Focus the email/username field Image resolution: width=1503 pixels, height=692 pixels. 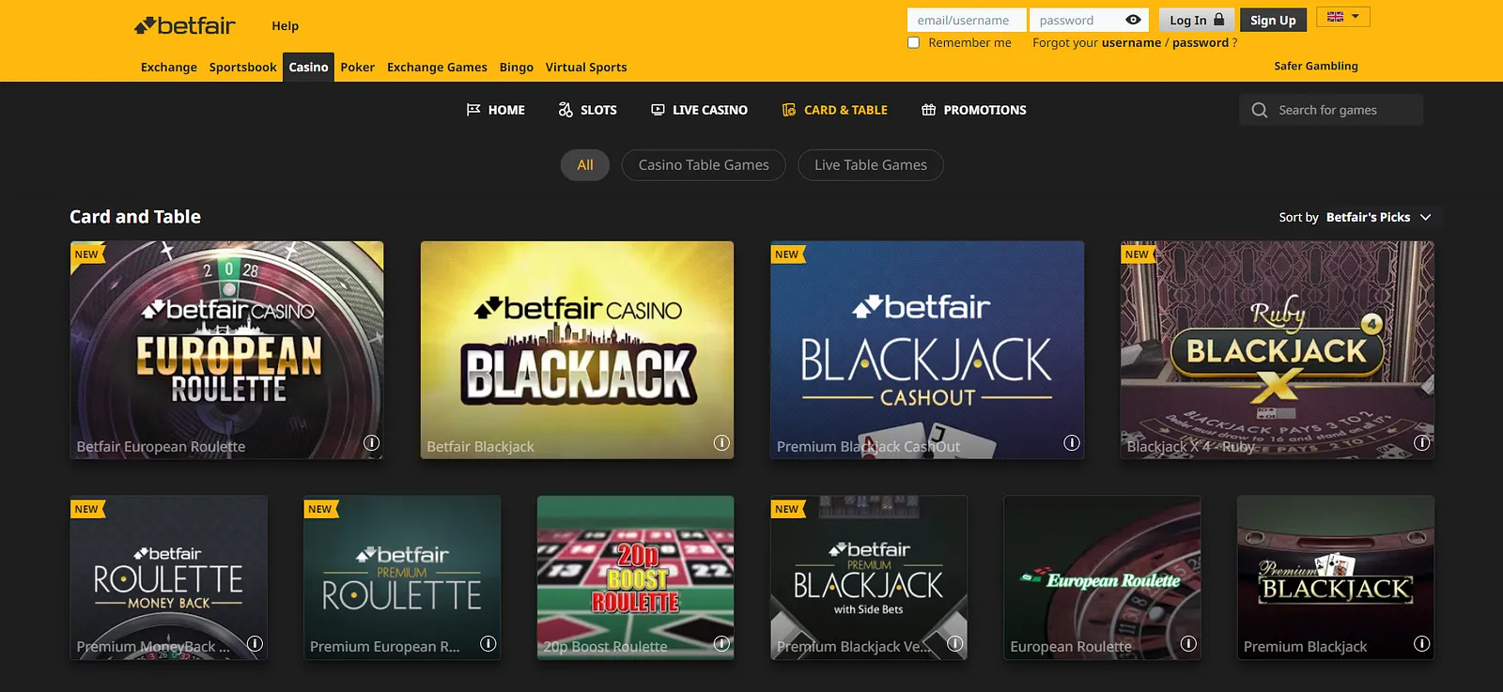(967, 20)
